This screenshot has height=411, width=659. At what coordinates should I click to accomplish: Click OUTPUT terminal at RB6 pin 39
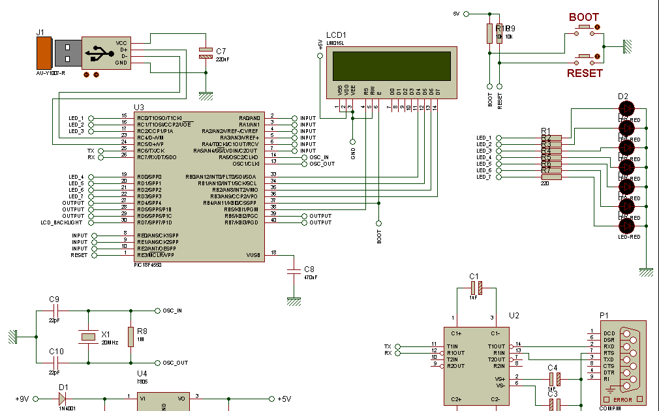(x=304, y=216)
